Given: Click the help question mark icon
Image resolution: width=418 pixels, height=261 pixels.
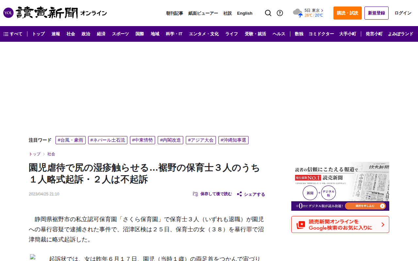Looking at the screenshot, I should pyautogui.click(x=280, y=13).
